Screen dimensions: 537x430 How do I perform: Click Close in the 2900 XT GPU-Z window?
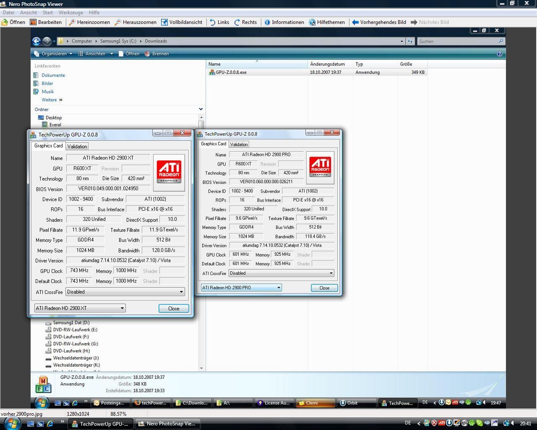pos(174,308)
